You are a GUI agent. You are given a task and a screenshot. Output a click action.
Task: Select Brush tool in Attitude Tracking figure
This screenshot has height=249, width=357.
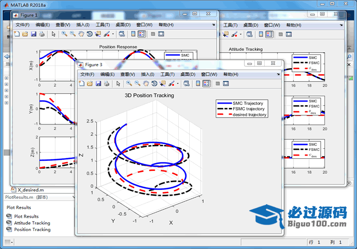pyautogui.click(x=234, y=34)
